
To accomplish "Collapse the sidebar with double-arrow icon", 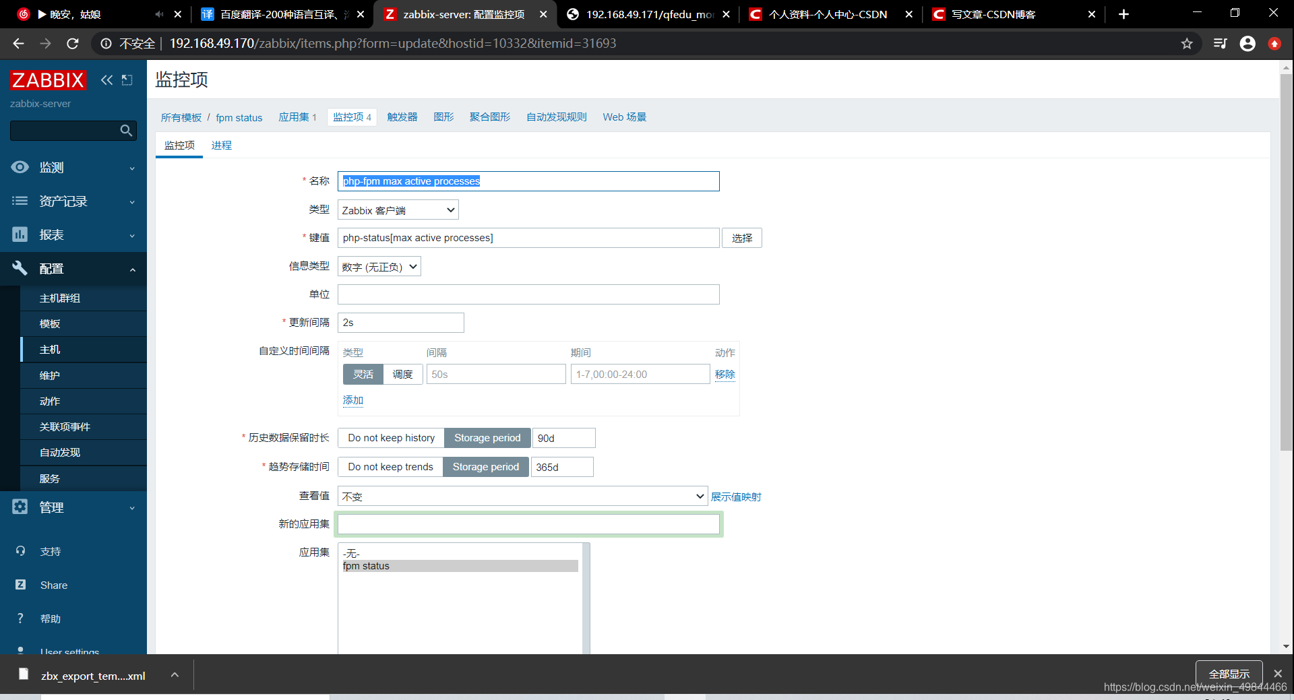I will click(x=107, y=80).
